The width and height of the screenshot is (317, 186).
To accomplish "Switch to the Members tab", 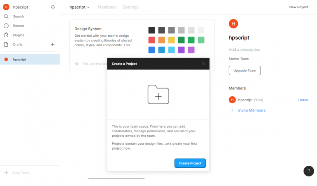I will [106, 7].
